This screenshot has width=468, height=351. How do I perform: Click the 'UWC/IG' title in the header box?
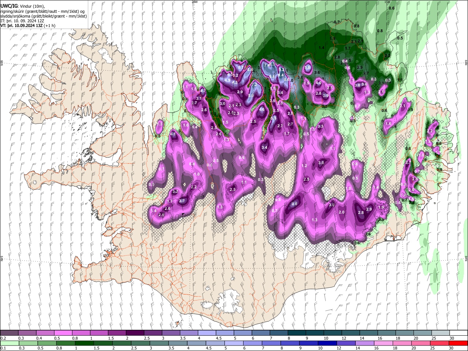pos(9,6)
